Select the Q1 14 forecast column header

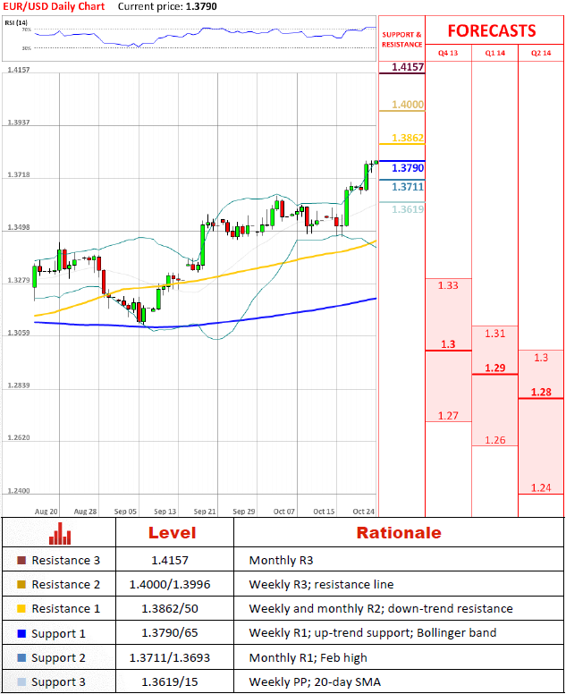tap(494, 54)
